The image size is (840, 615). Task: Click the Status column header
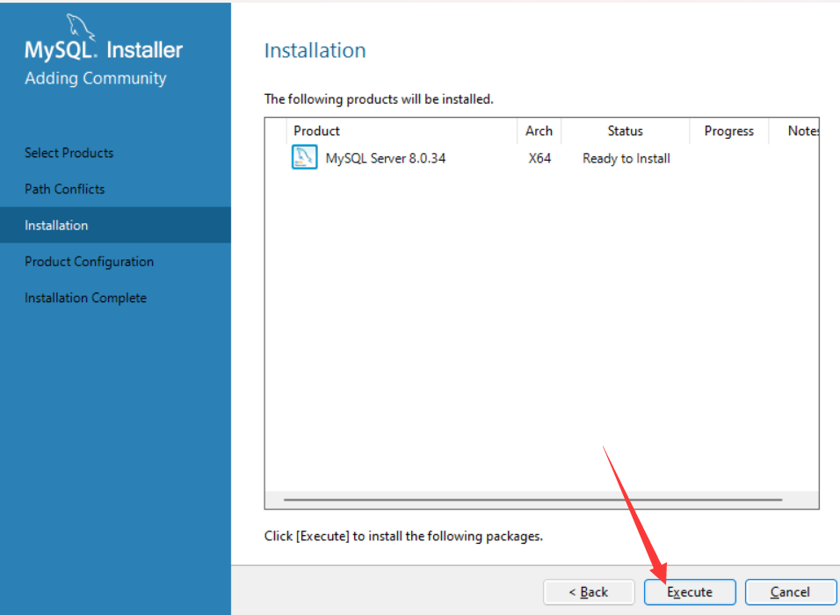[x=626, y=131]
